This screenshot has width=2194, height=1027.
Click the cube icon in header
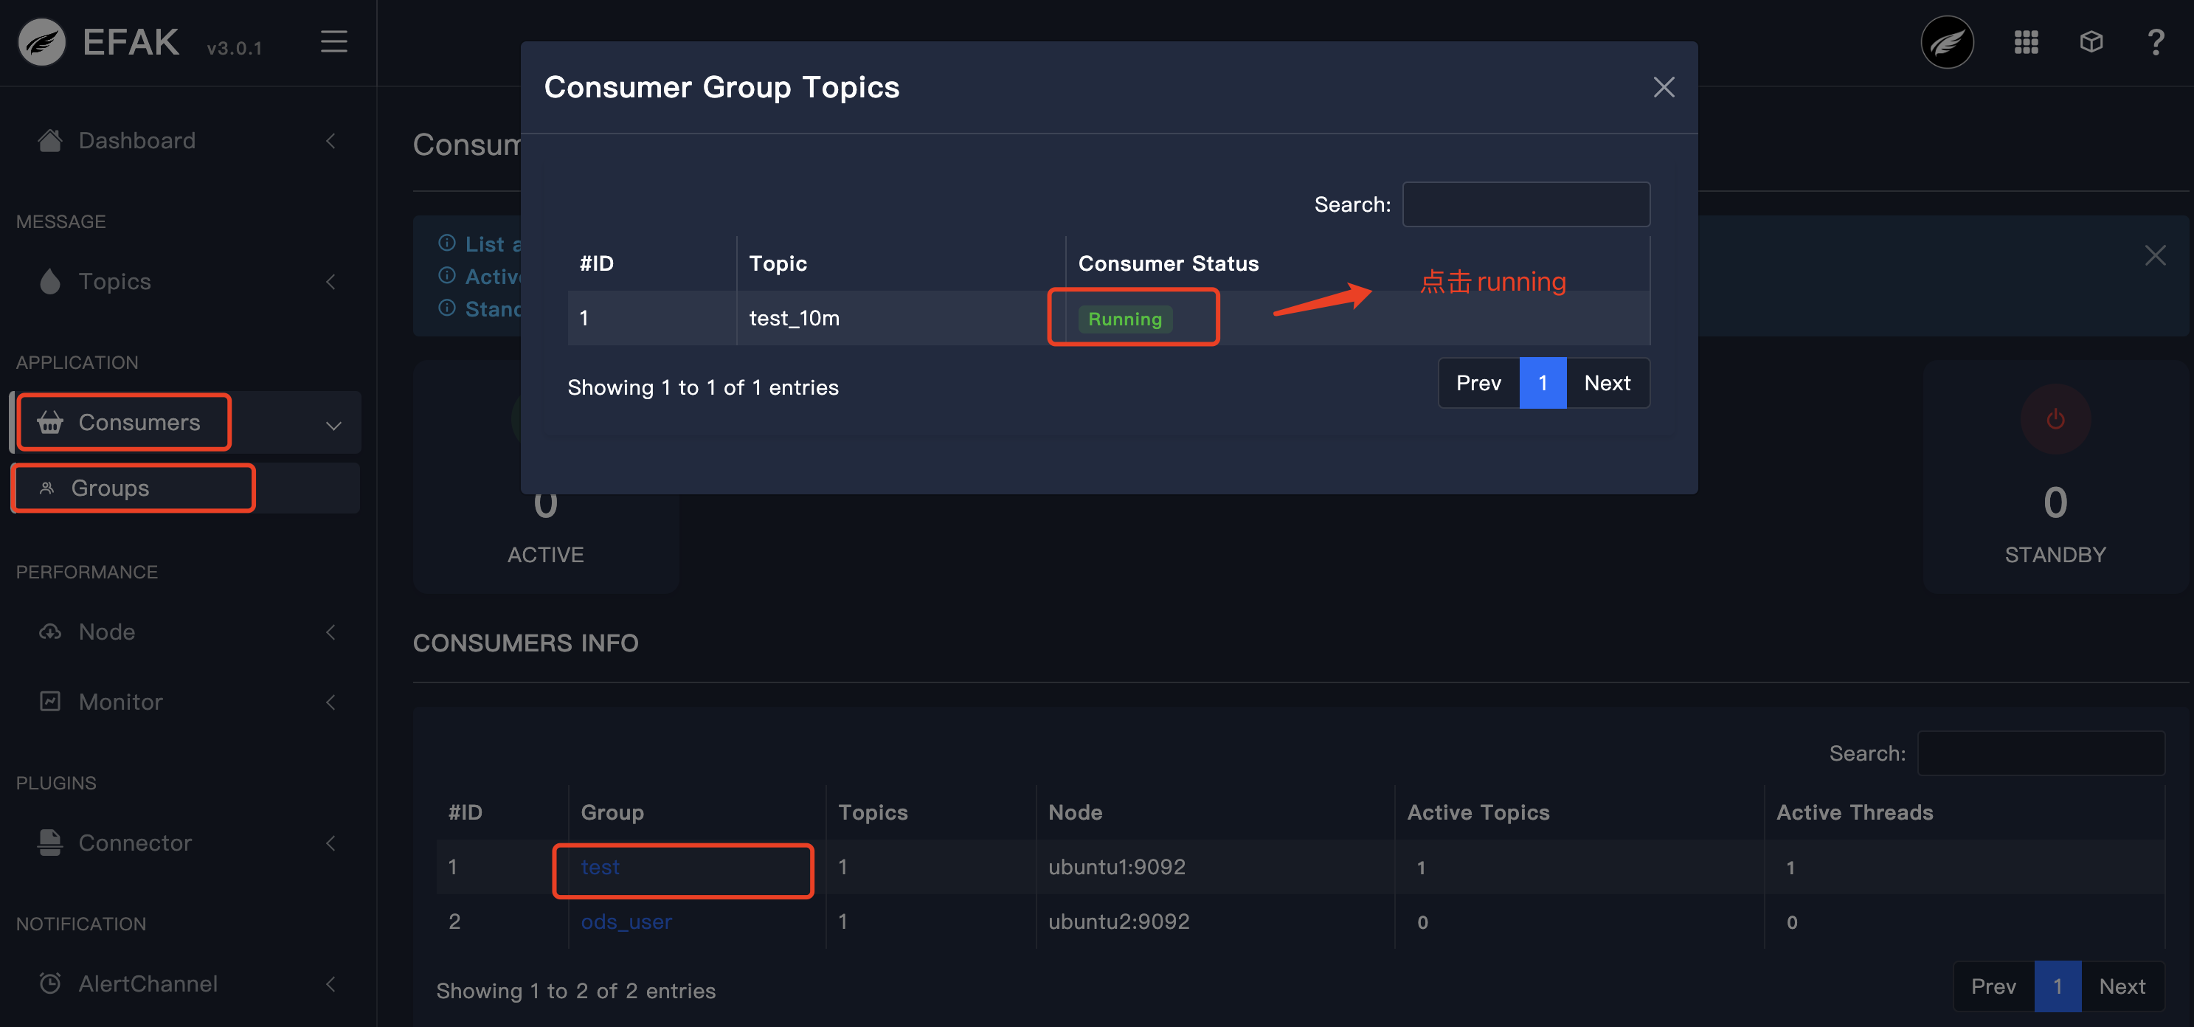coord(2091,42)
